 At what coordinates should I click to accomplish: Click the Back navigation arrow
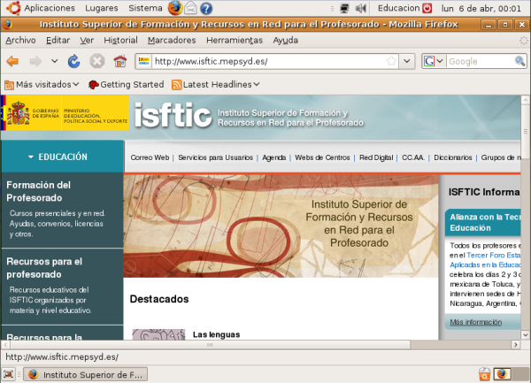click(13, 62)
